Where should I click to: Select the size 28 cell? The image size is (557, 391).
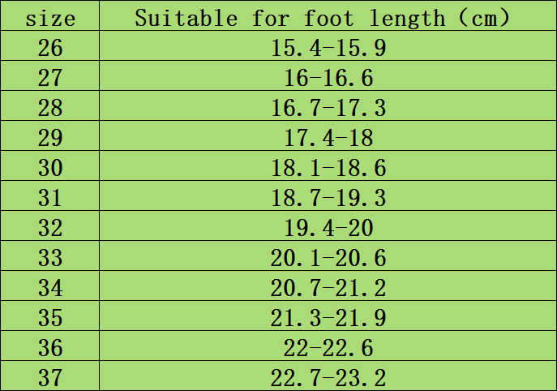(x=50, y=108)
